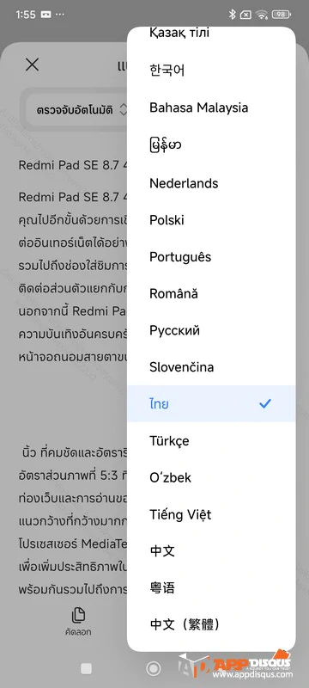Close the translation panel with X
The width and height of the screenshot is (309, 688).
coord(32,65)
